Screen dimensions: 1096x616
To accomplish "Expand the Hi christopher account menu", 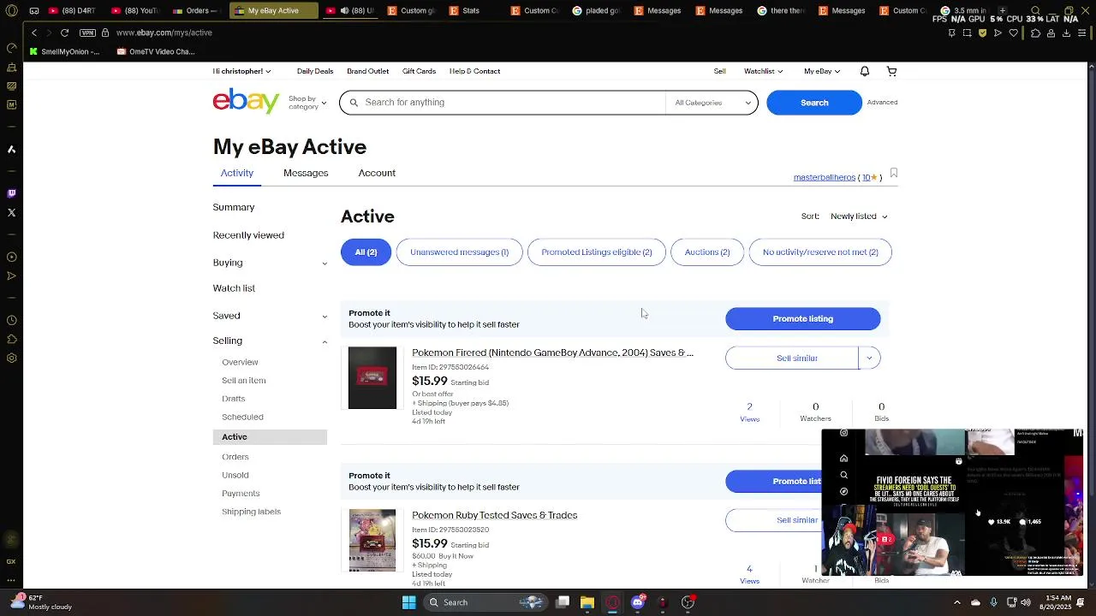I will point(241,71).
